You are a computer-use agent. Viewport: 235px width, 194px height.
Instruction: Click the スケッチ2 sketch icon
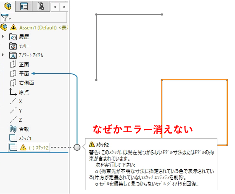[13, 147]
